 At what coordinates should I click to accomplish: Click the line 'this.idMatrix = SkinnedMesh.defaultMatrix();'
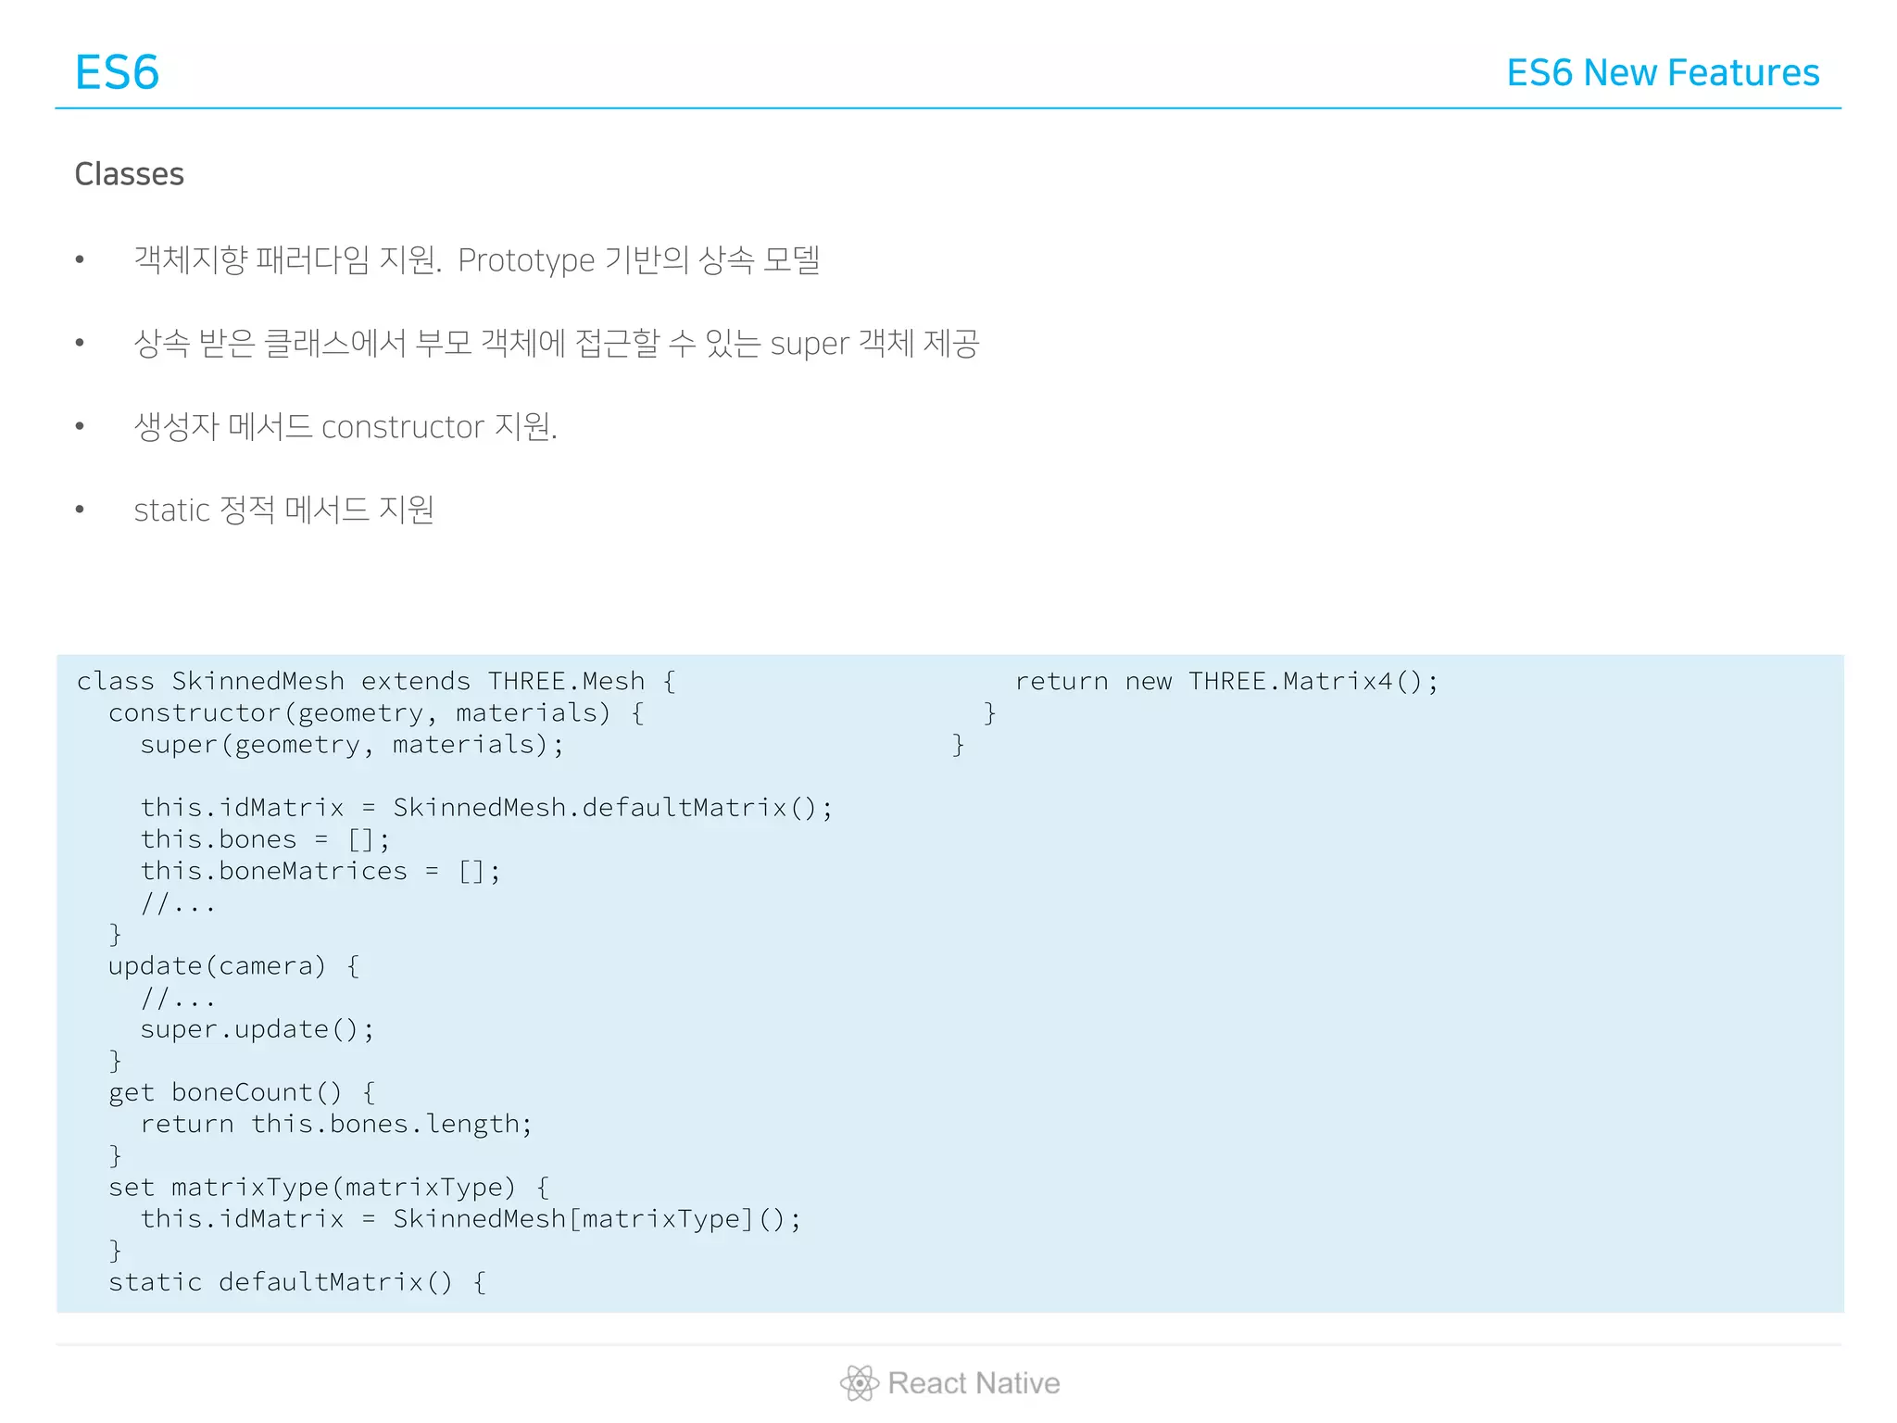pos(486,808)
